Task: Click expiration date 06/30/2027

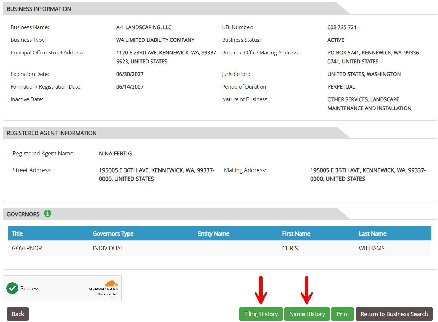Action: click(130, 74)
